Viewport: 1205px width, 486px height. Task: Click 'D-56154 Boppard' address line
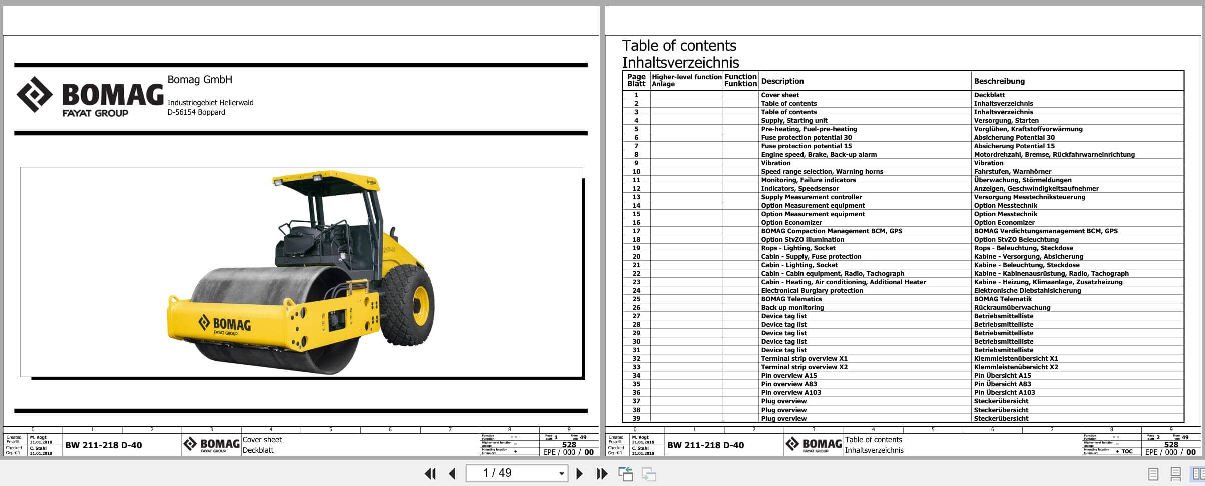tap(196, 112)
